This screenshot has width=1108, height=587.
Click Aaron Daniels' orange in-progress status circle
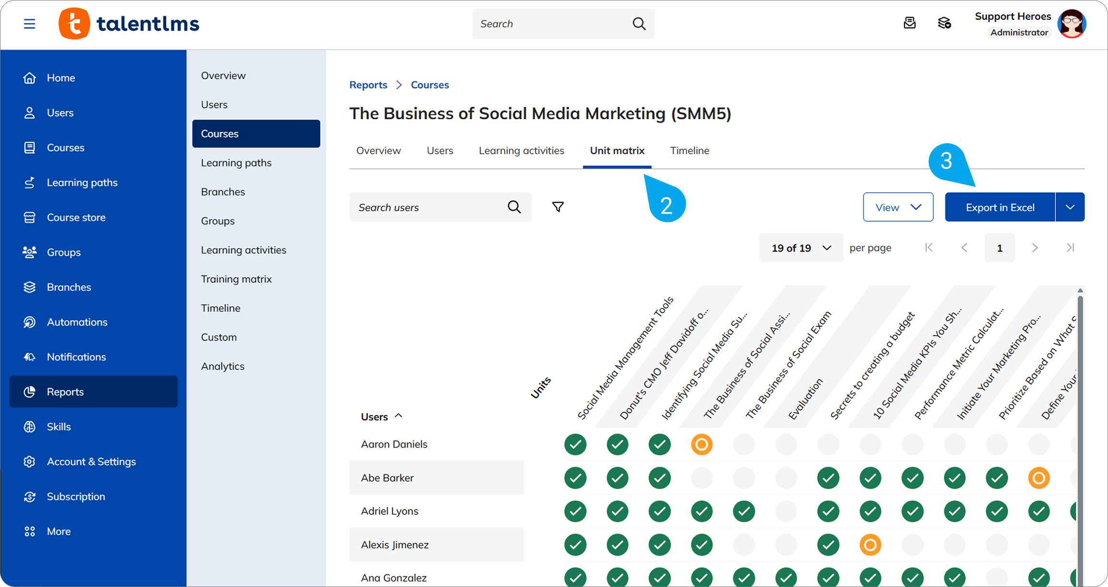point(701,445)
